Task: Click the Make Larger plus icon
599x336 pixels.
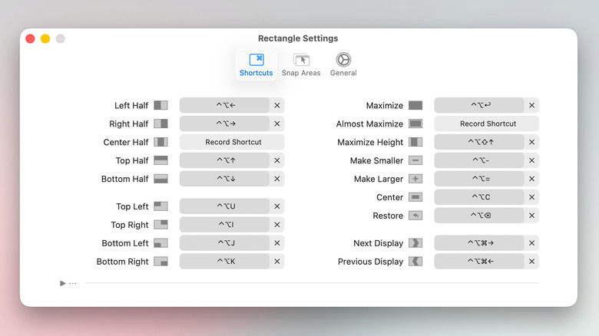Action: tap(415, 179)
